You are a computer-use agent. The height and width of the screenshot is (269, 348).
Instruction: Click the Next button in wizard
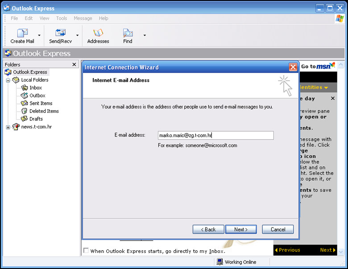[x=241, y=229]
